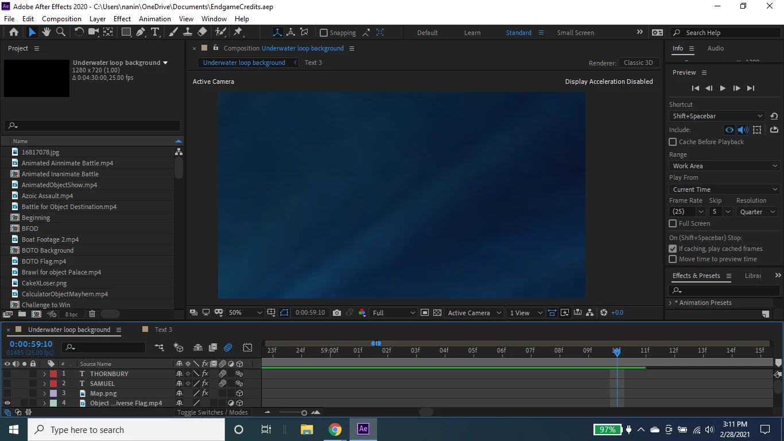Check Cache Before Playback
This screenshot has height=441, width=784.
(x=673, y=142)
